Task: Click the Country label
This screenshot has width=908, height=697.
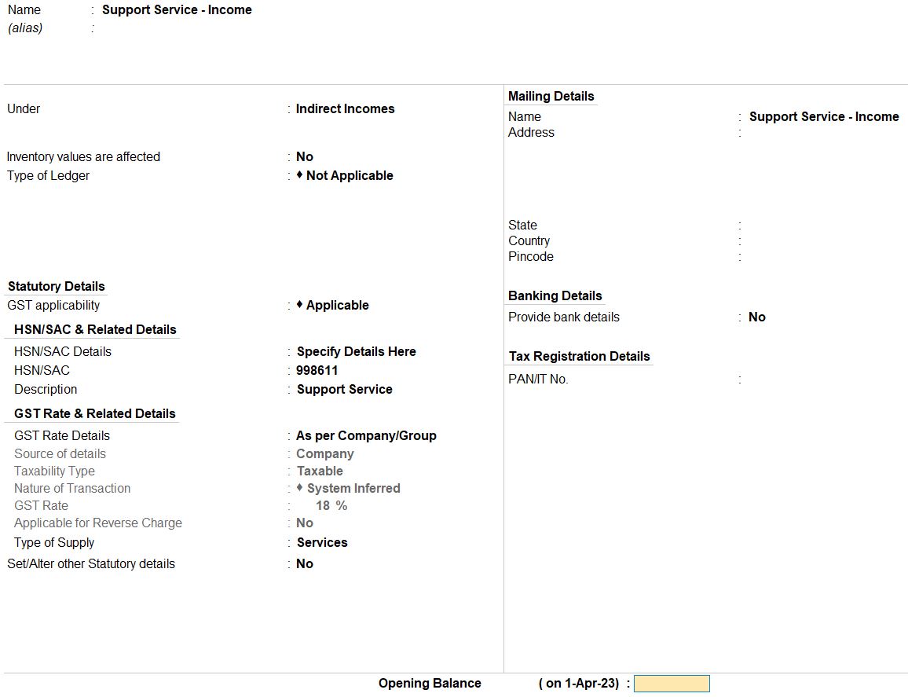Action: [529, 241]
